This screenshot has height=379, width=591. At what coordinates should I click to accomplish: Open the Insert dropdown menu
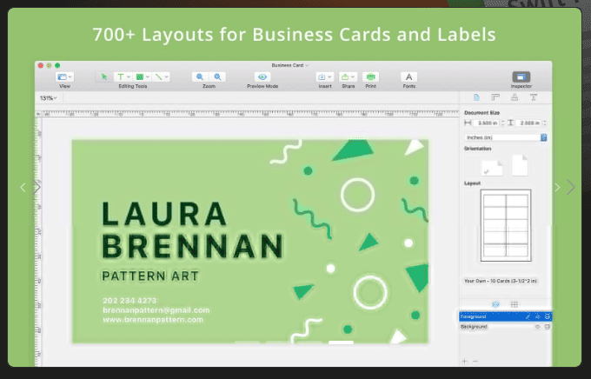(324, 77)
